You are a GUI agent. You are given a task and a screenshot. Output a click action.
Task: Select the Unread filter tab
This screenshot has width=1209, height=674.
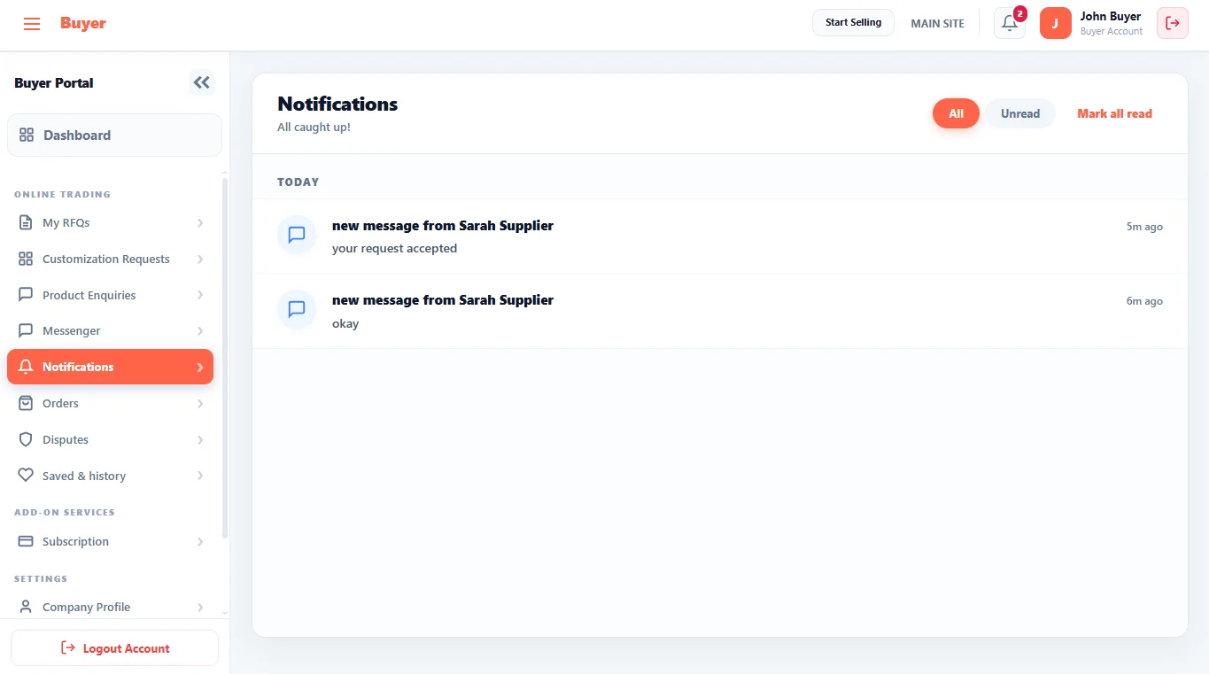1020,113
